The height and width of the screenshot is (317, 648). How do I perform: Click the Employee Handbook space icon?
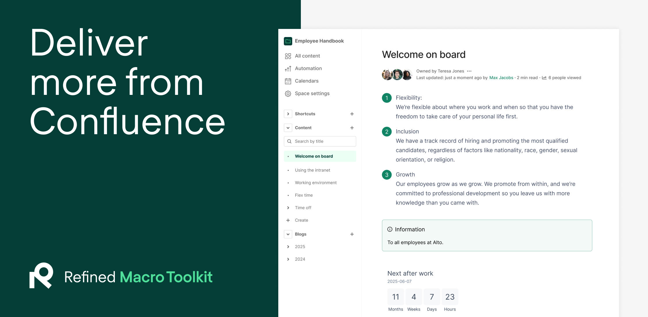[x=288, y=41]
